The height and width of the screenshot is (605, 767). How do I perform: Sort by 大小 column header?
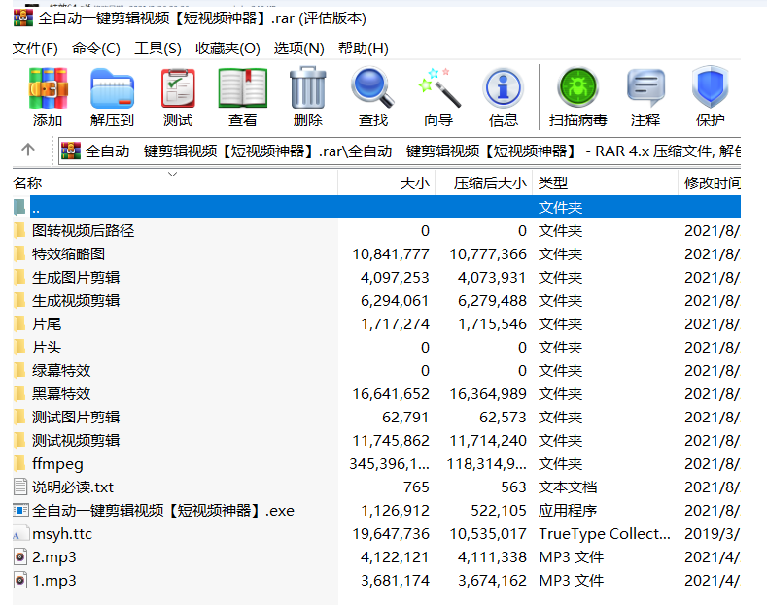pos(414,183)
